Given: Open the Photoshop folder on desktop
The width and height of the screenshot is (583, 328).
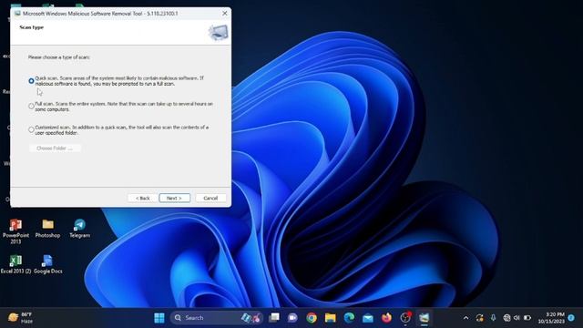Looking at the screenshot, I should pyautogui.click(x=47, y=229).
